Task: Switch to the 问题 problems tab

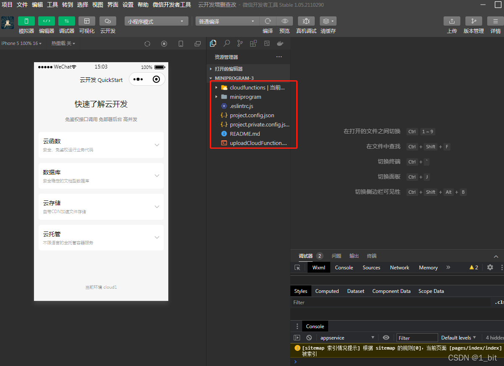Action: 337,256
